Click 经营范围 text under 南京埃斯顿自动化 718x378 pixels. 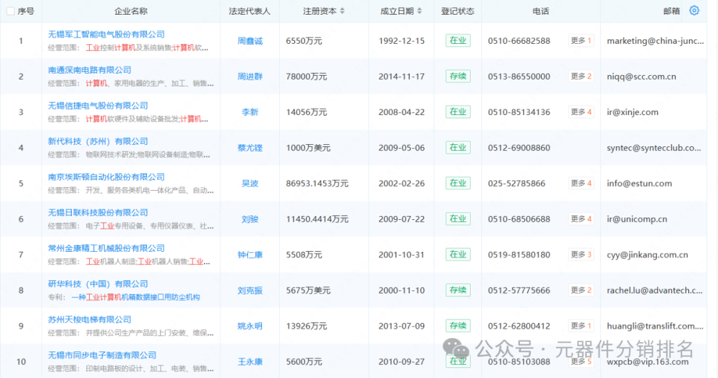[x=130, y=191]
